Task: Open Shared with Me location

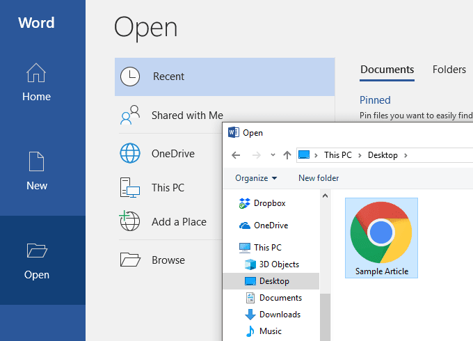Action: pyautogui.click(x=187, y=116)
